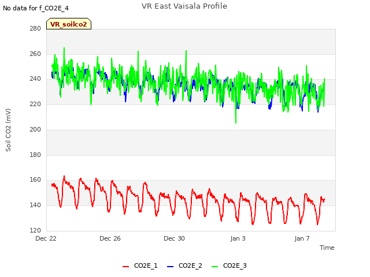Click the 120 y-axis tick label
Viewport: 370px width, 277px height.
coord(35,231)
